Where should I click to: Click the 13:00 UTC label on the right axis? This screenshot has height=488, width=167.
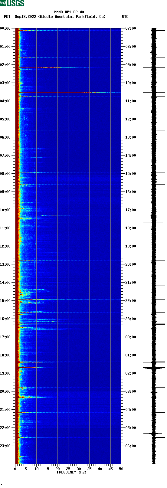pyautogui.click(x=131, y=137)
